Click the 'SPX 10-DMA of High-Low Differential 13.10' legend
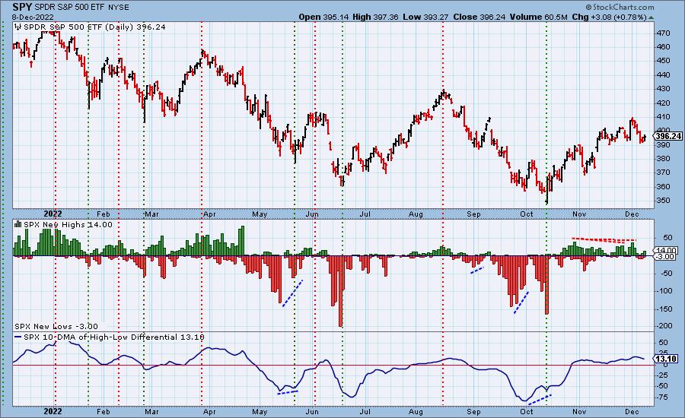Viewport: 685px width, 418px height. click(x=113, y=337)
